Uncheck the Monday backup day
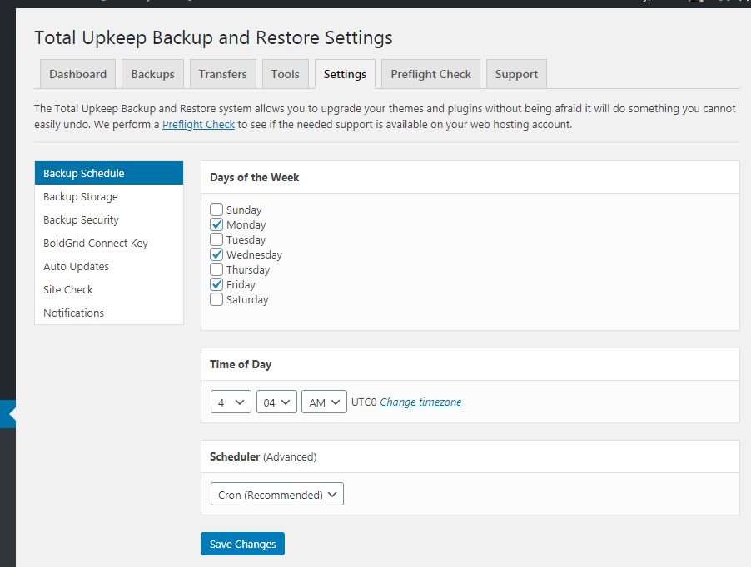Viewport: 751px width, 567px height. (216, 225)
